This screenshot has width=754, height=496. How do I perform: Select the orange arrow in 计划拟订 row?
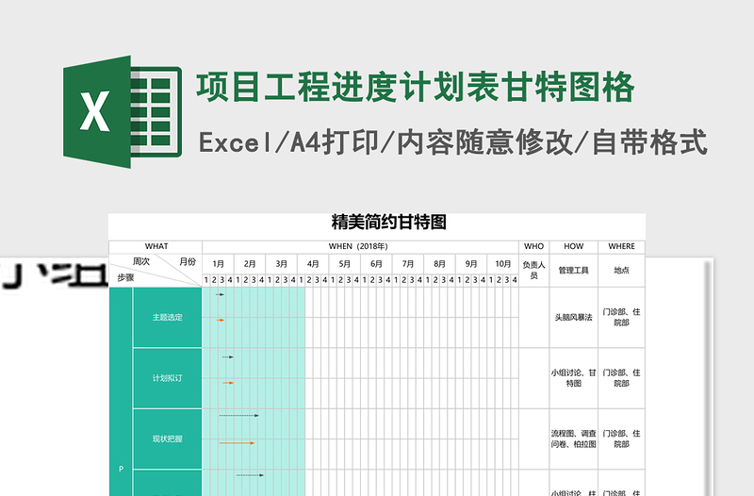[x=228, y=383]
